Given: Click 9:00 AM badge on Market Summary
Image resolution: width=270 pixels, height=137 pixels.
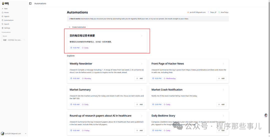Looking at the screenshot, I should [75, 104].
